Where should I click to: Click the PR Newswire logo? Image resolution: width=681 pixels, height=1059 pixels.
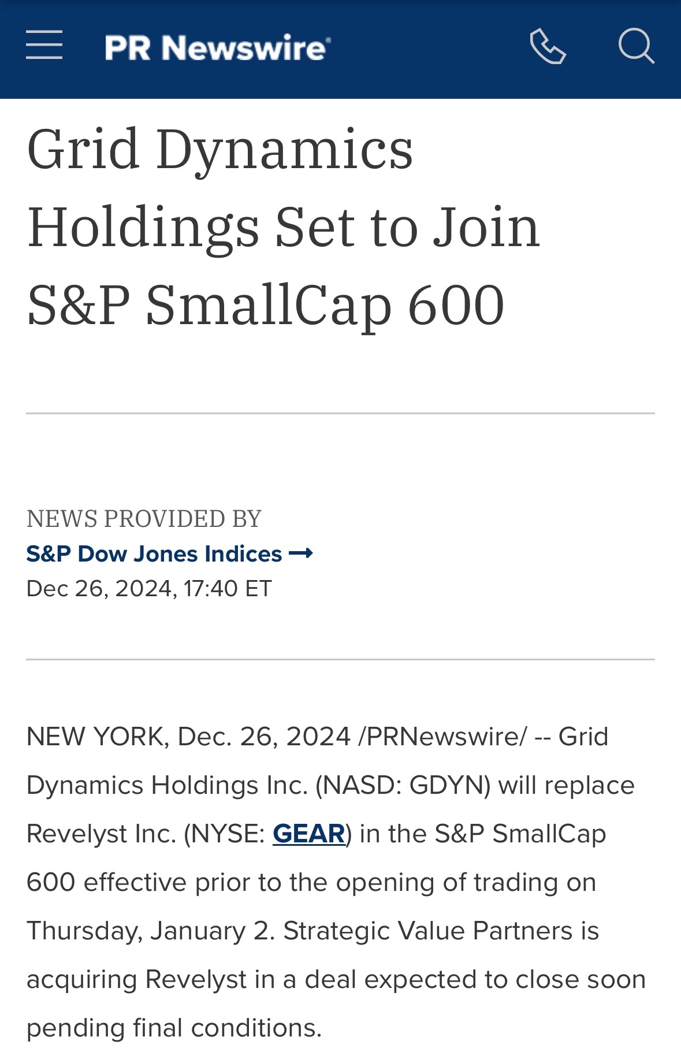[218, 47]
